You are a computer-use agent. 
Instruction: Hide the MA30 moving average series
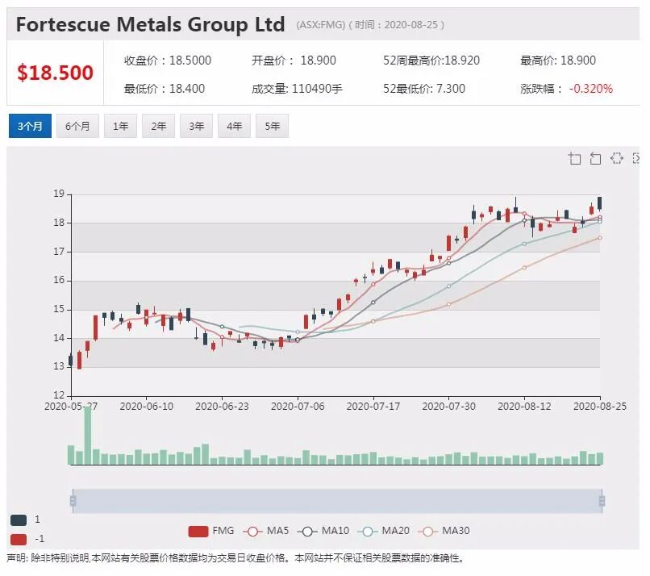click(444, 531)
